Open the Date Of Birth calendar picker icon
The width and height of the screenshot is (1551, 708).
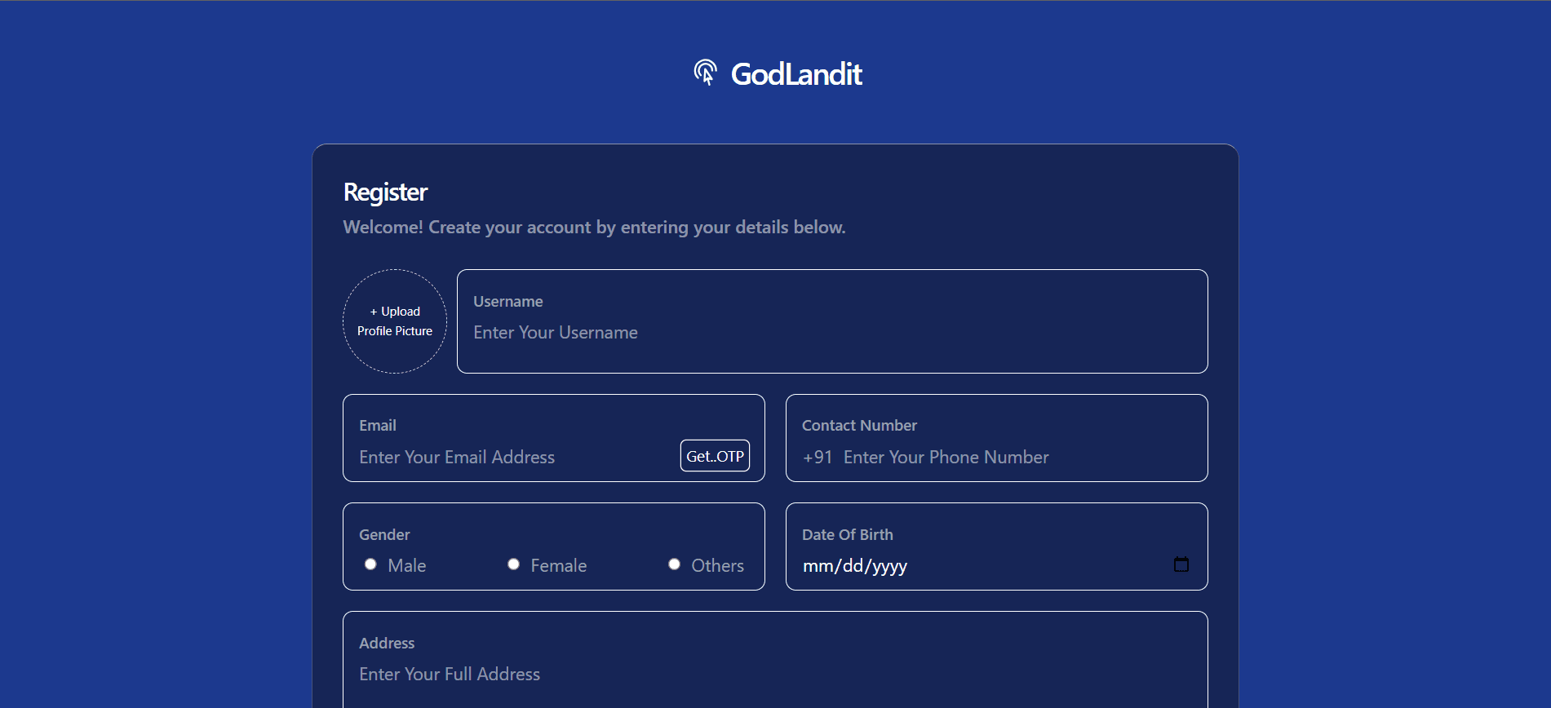coord(1181,564)
